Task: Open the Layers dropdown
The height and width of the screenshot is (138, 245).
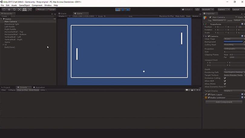Action: 223,9
